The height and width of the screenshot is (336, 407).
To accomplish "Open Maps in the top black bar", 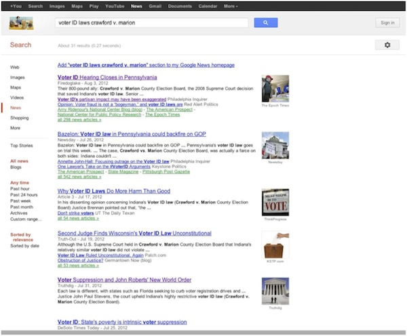I will (77, 6).
